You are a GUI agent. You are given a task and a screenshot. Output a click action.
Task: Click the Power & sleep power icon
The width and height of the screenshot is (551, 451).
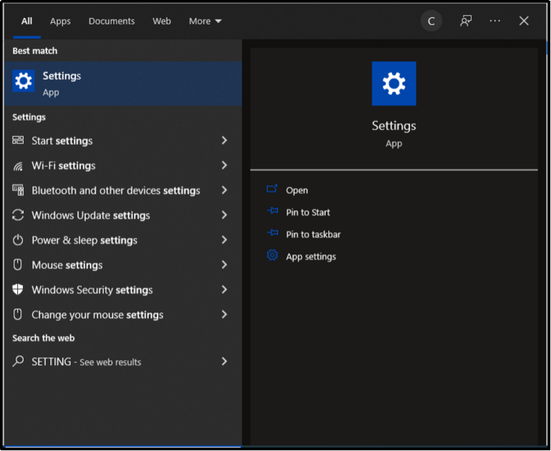(x=18, y=241)
